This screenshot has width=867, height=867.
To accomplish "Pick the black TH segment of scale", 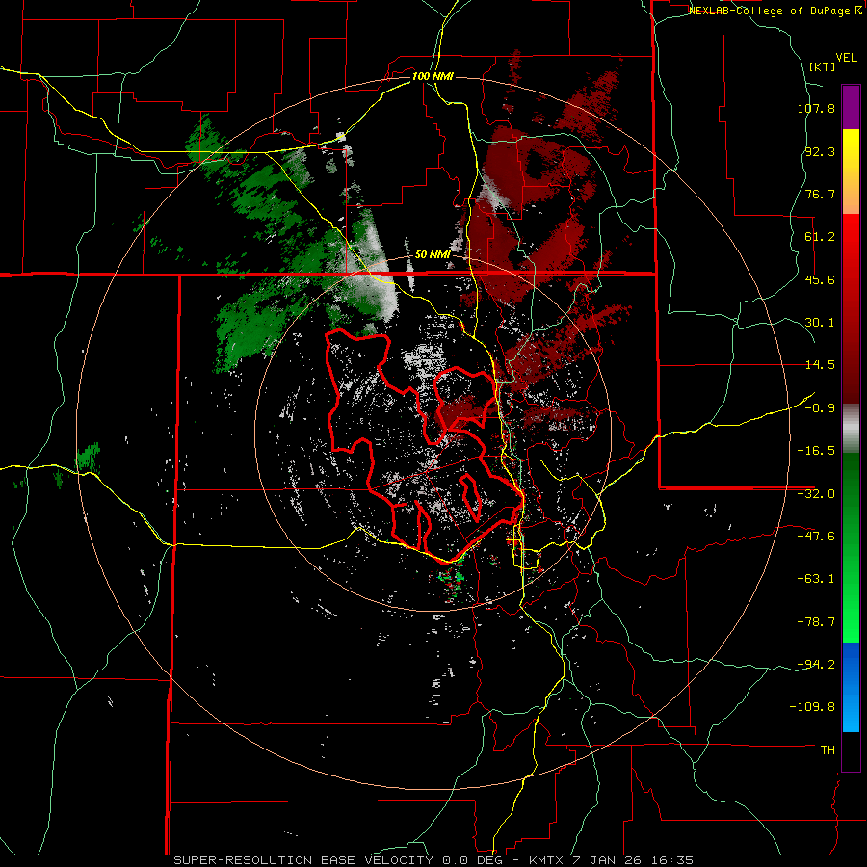I will (x=851, y=751).
